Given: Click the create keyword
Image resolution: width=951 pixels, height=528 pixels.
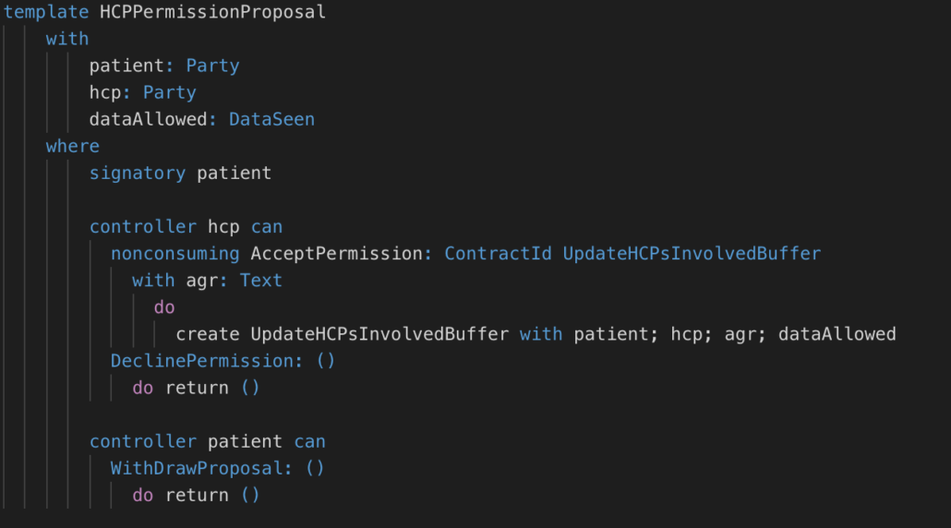Looking at the screenshot, I should coord(208,334).
